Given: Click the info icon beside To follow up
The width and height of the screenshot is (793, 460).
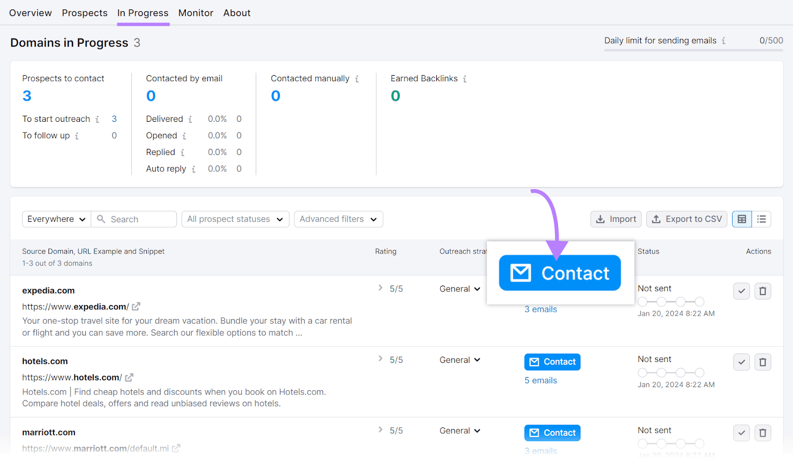Looking at the screenshot, I should [77, 135].
